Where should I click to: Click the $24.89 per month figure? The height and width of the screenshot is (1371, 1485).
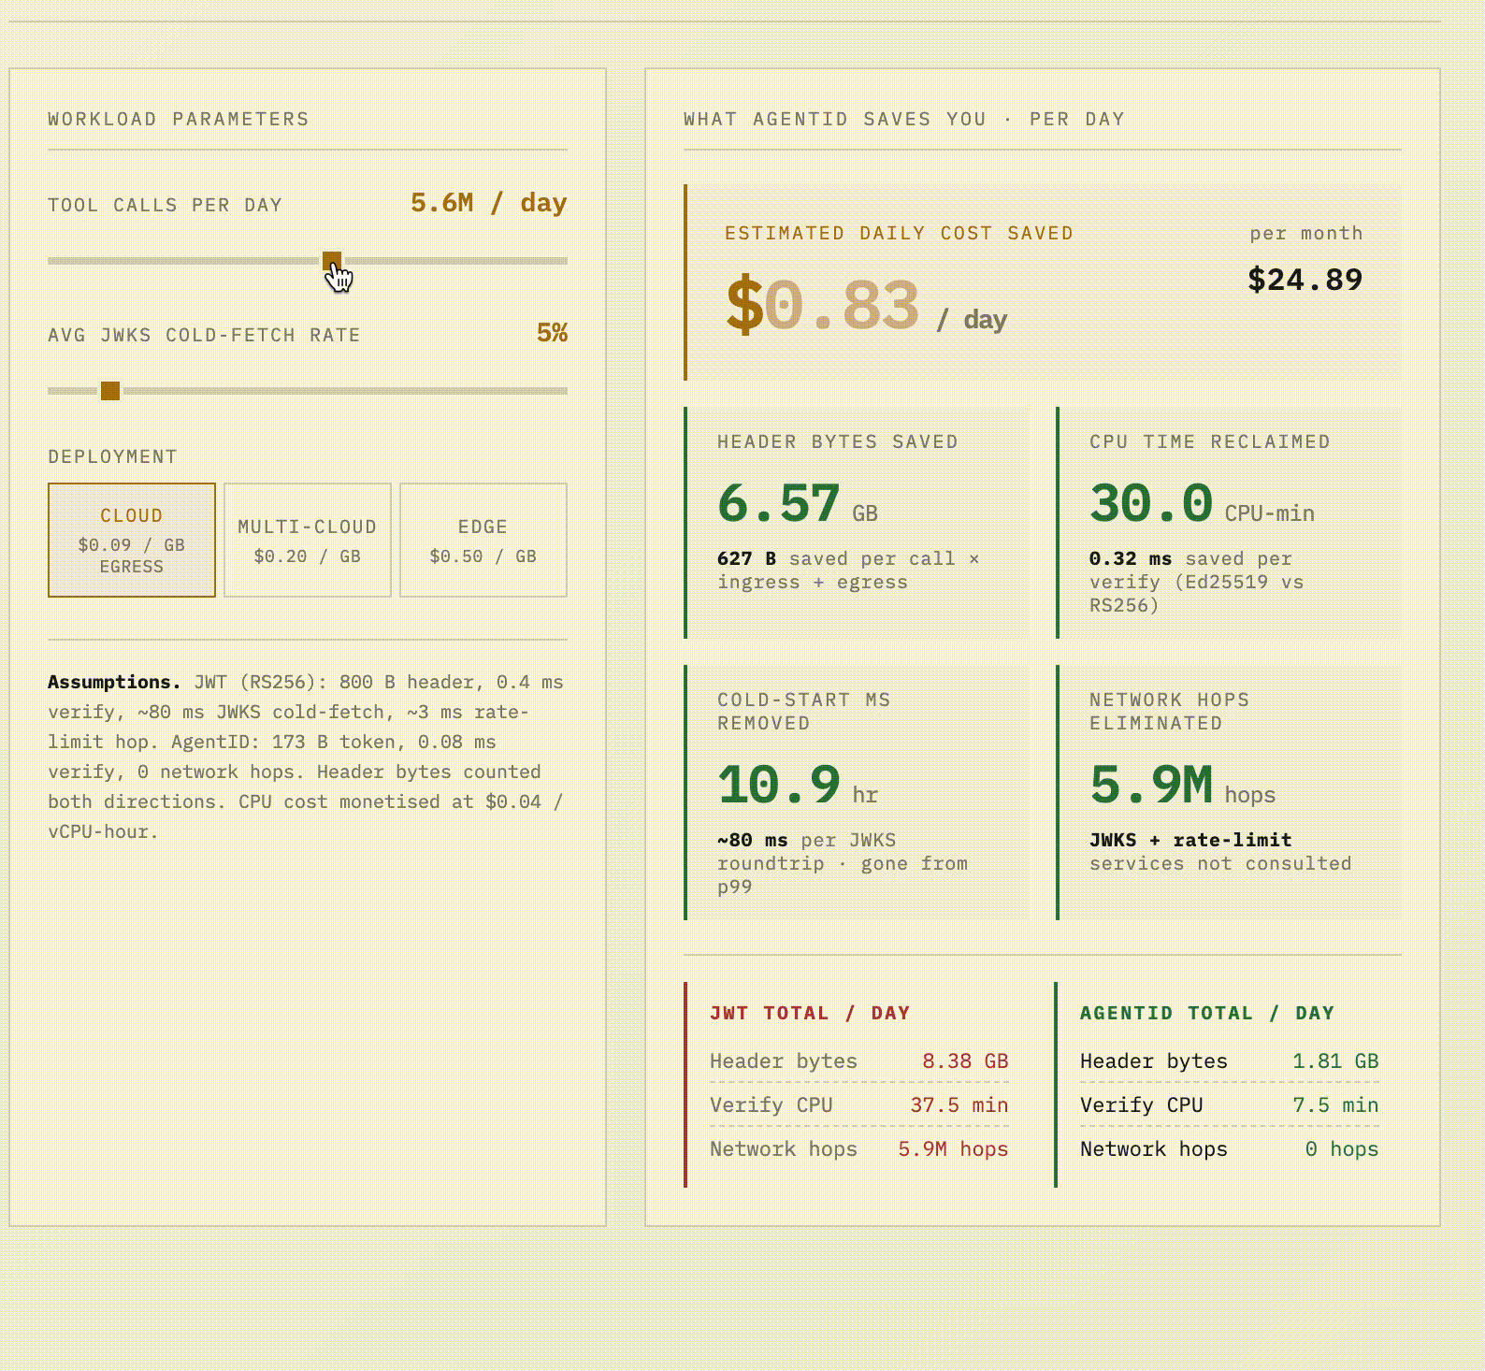(x=1305, y=279)
